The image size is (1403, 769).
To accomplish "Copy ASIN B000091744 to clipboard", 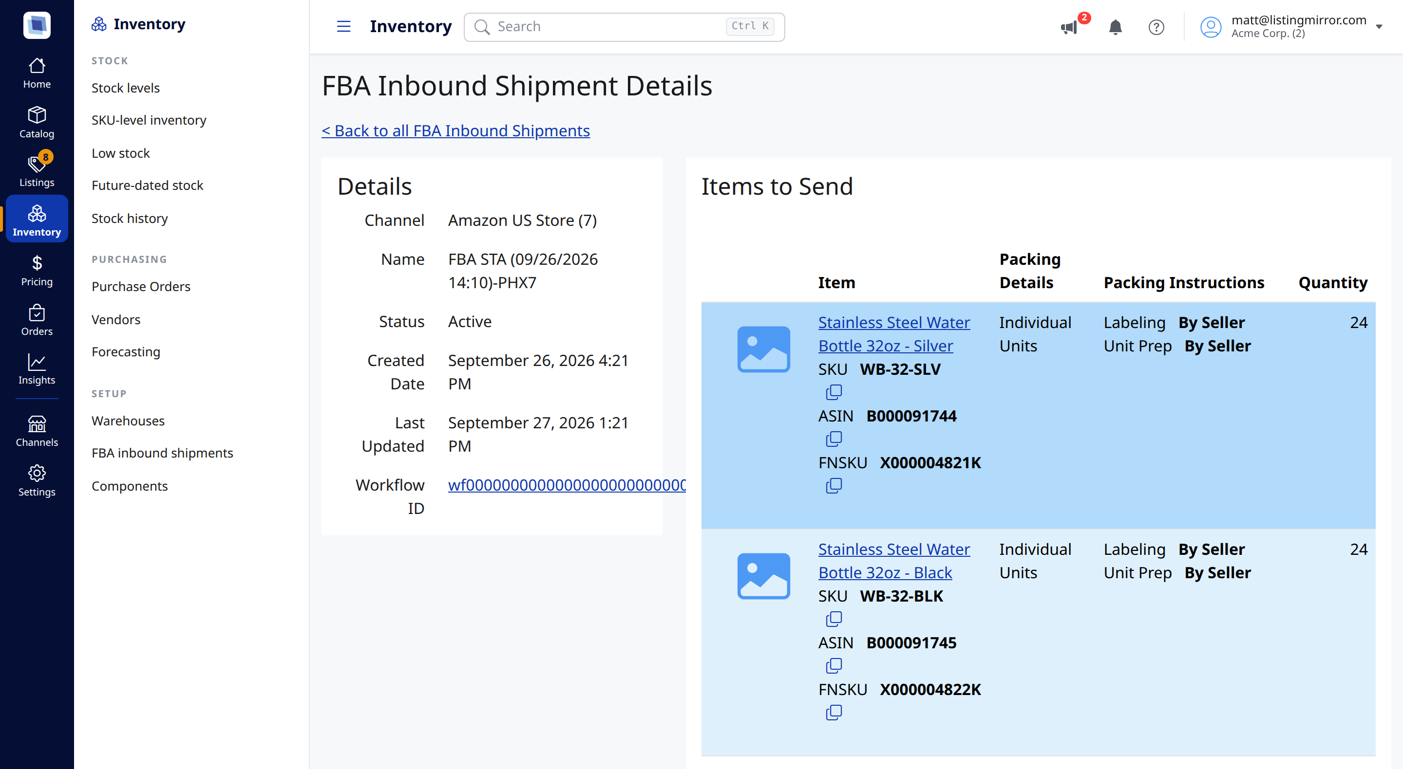I will pos(834,439).
